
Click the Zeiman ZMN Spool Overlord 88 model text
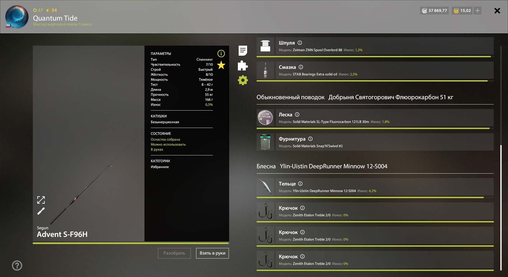click(x=317, y=50)
